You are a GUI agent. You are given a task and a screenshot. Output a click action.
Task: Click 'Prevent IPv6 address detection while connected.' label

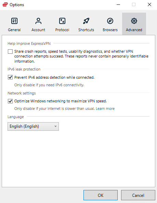54,77
